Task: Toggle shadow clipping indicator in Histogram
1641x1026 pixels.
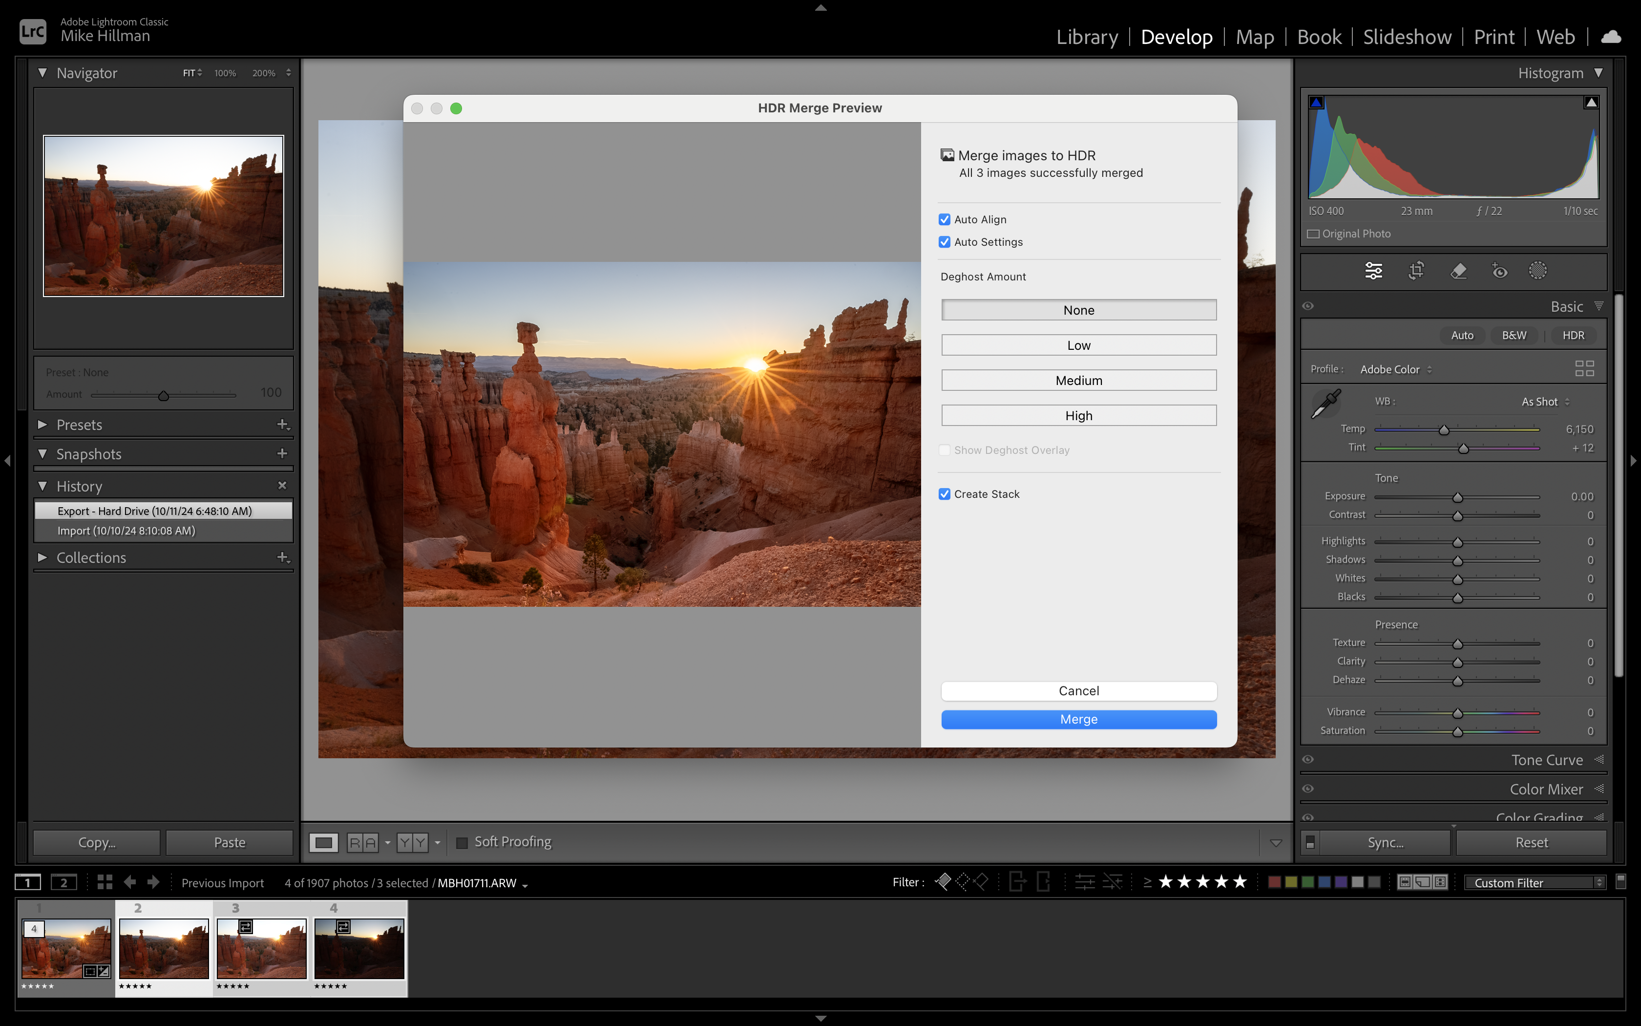Action: coord(1316,103)
